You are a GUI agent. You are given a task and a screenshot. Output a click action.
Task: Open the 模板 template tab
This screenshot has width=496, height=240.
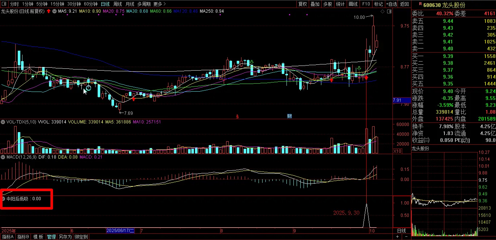[38, 237]
